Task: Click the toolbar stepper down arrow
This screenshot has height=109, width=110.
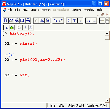Action: pos(107,22)
